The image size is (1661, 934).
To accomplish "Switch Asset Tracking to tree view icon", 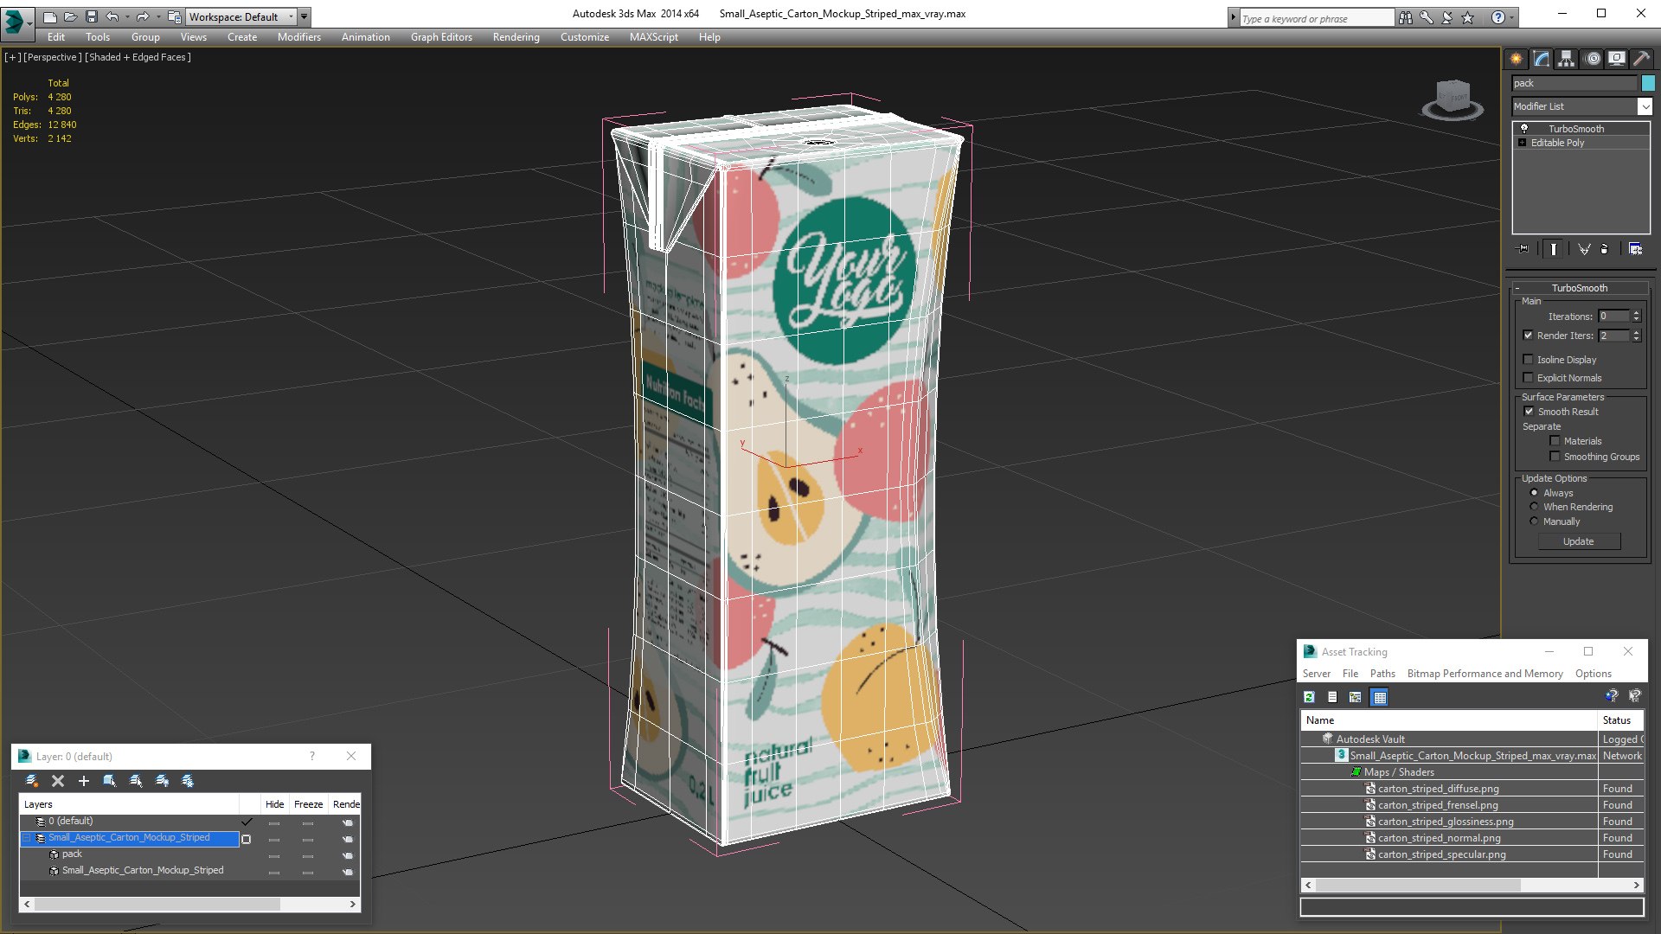I will click(x=1356, y=697).
